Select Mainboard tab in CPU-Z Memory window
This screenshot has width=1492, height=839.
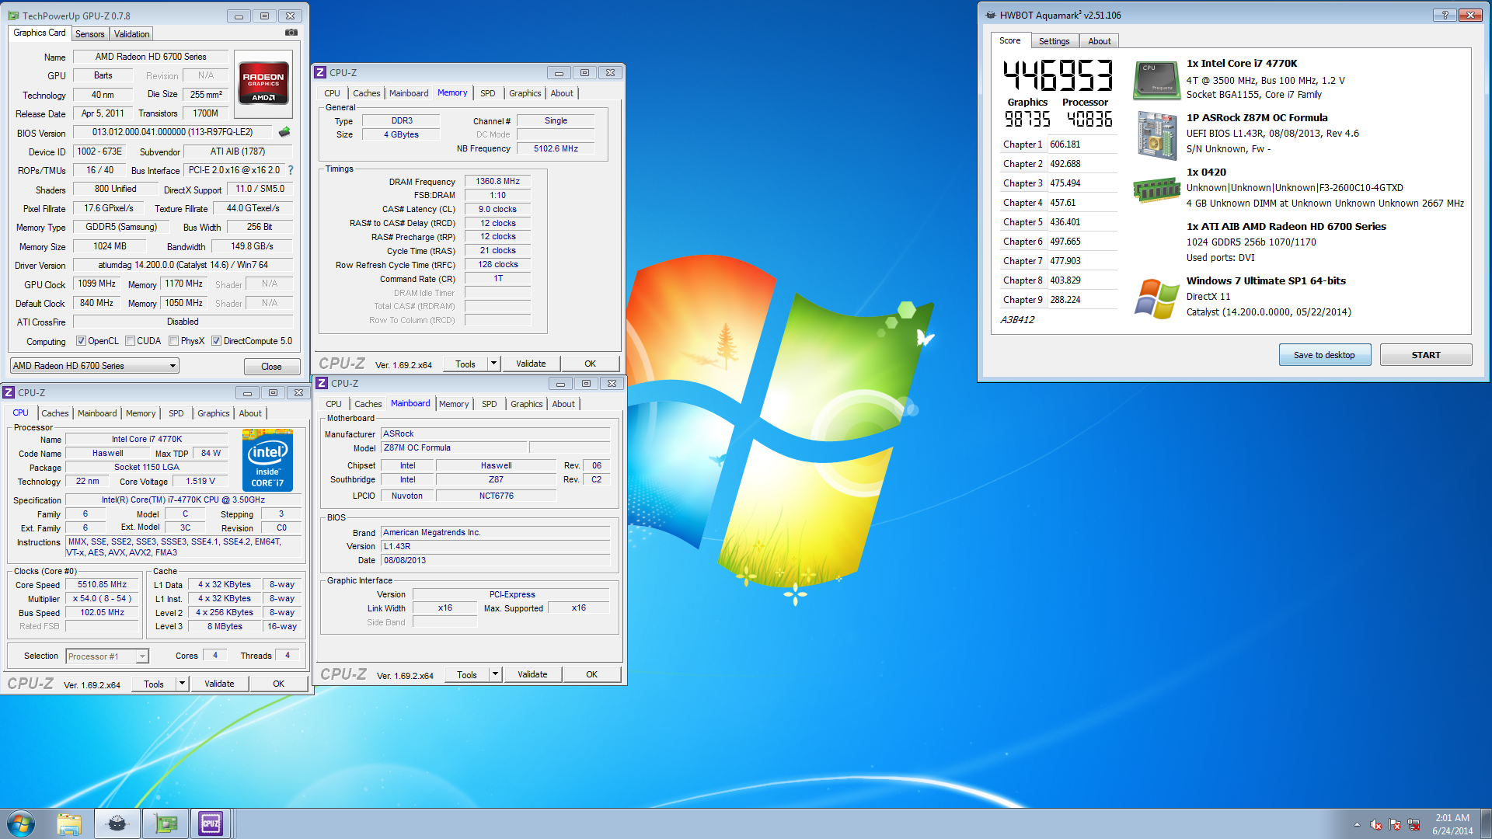tap(409, 93)
